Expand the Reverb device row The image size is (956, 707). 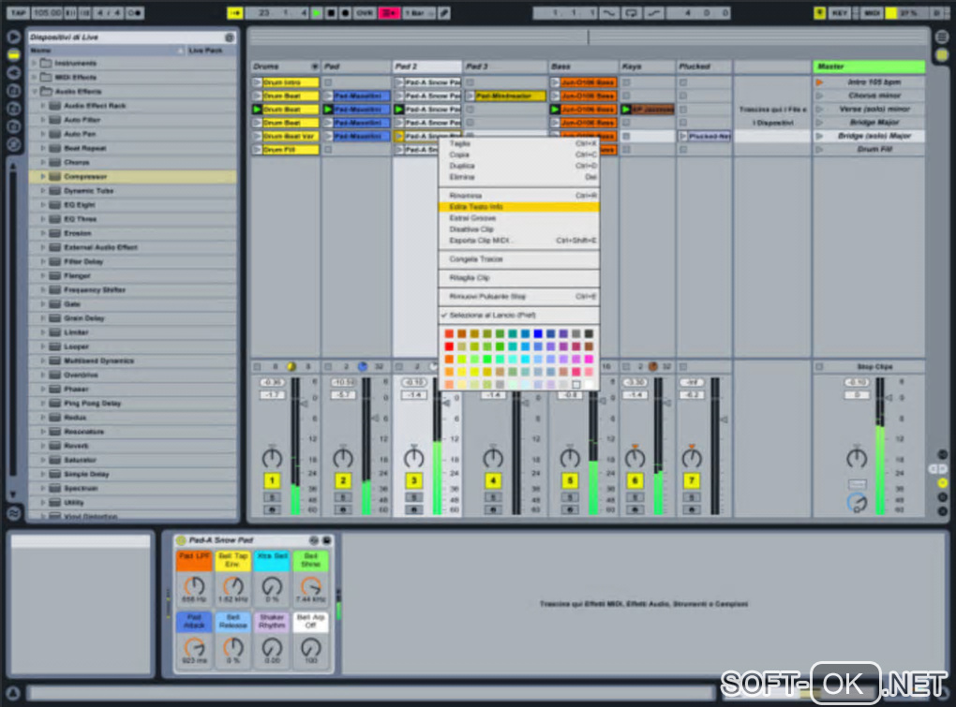click(43, 446)
